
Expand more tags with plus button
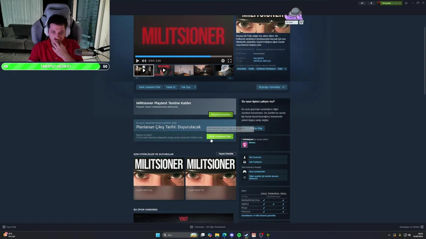285,69
